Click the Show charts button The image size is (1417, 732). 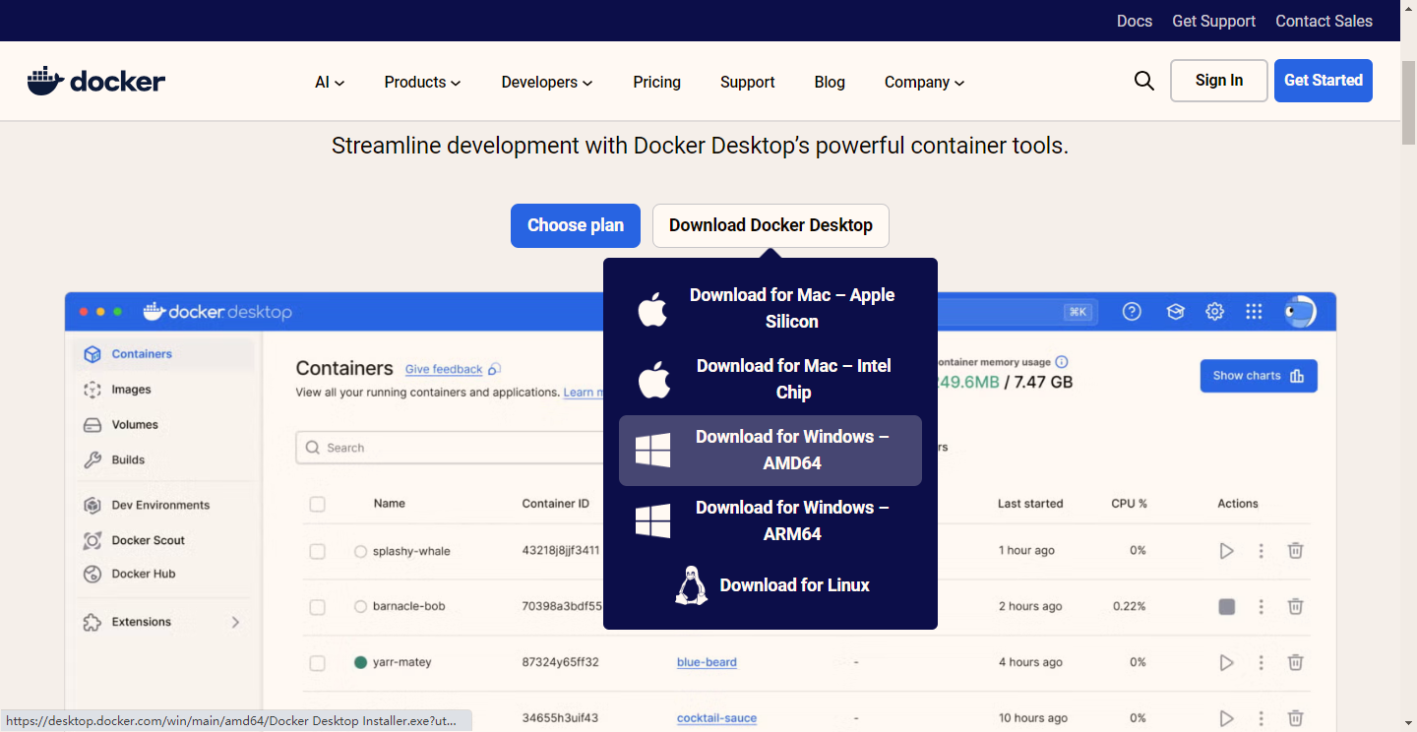(1259, 376)
